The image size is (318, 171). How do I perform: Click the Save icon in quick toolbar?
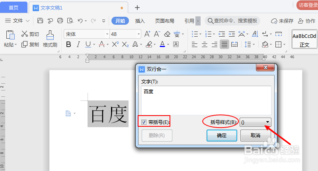tap(40, 21)
